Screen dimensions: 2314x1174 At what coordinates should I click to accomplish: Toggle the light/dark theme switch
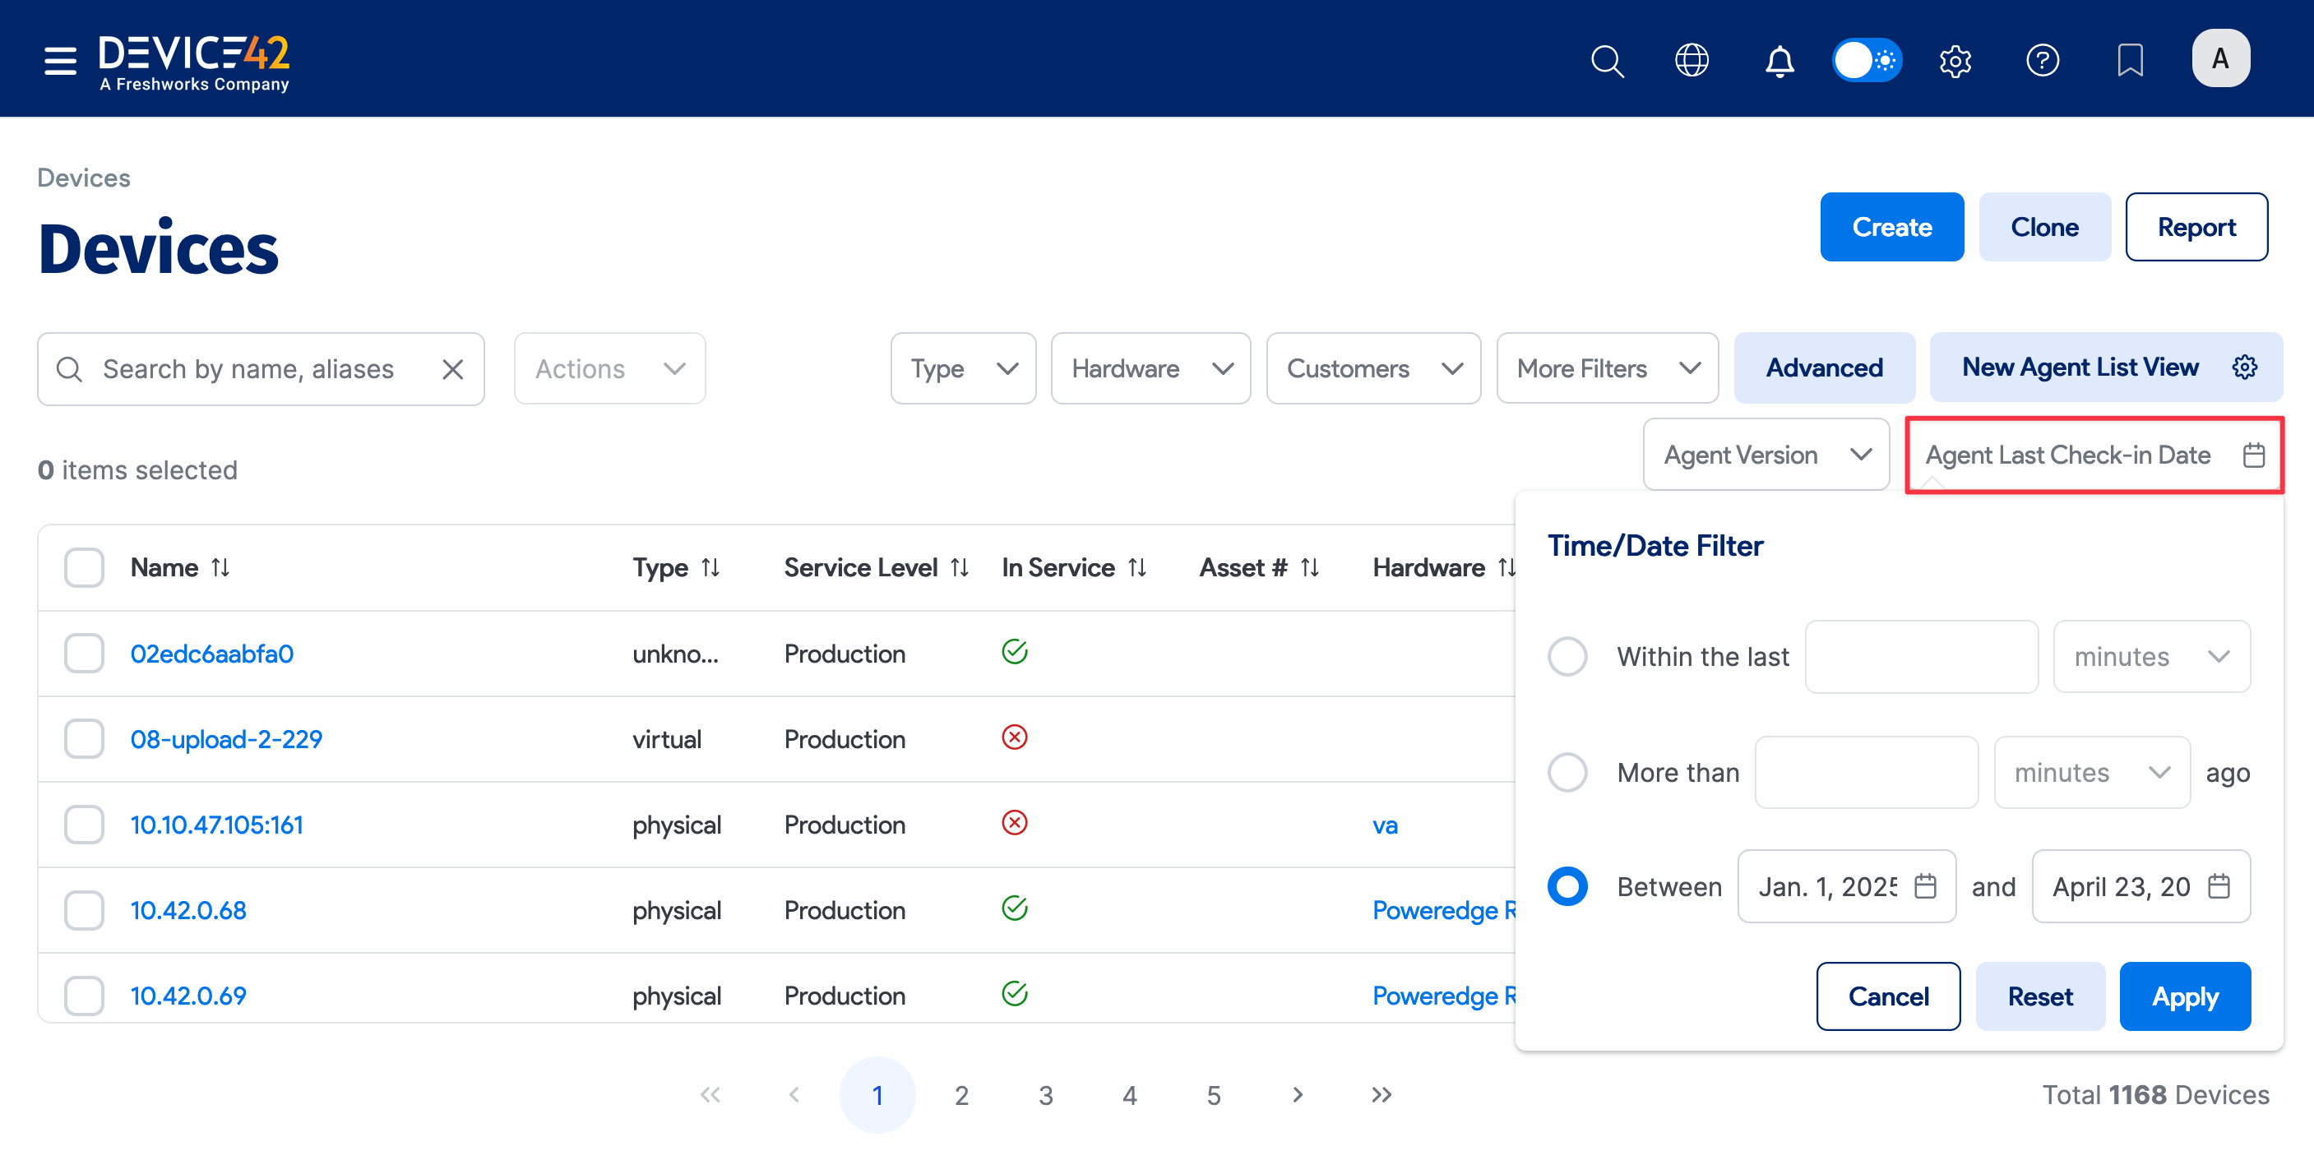coord(1867,60)
